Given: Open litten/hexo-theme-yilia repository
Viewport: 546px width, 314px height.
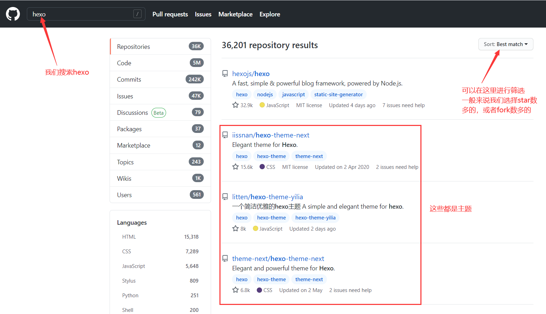Looking at the screenshot, I should click(268, 197).
